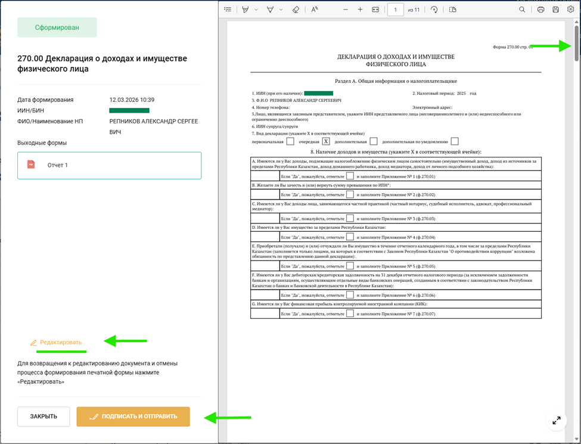Activate the read aloud tool
581x444 pixels.
(315, 10)
